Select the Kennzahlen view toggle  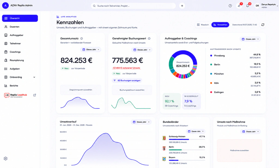click(x=220, y=25)
